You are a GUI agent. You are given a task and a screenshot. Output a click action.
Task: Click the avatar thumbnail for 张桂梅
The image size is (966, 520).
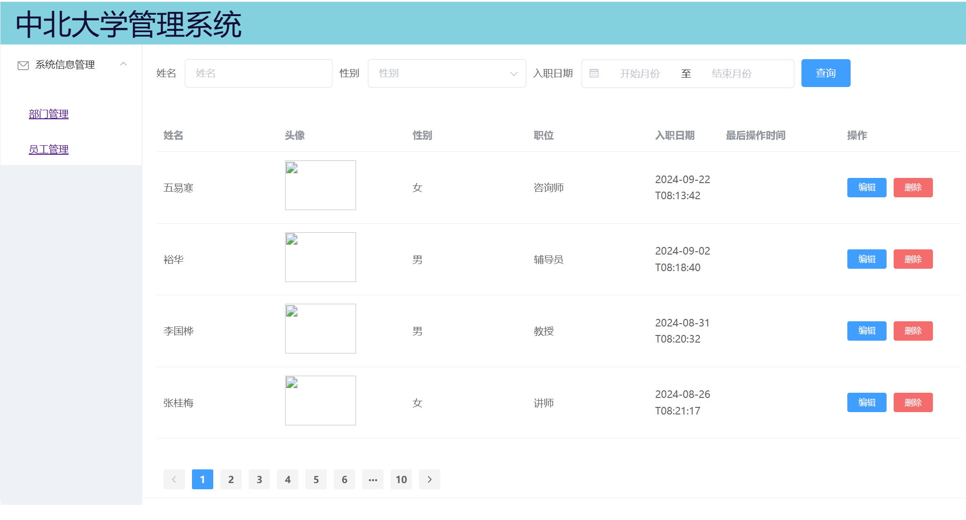pyautogui.click(x=320, y=400)
